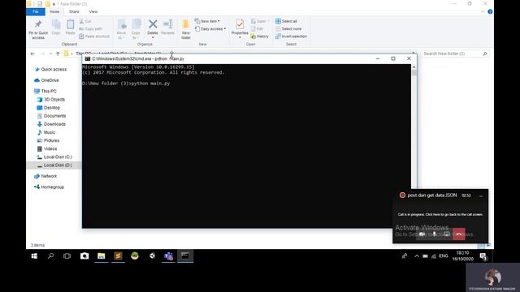Click Copy path in Clipboard group
The height and width of the screenshot is (292, 520).
pos(90,29)
